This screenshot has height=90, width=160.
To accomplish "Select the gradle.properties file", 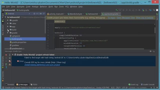I will (18, 42).
